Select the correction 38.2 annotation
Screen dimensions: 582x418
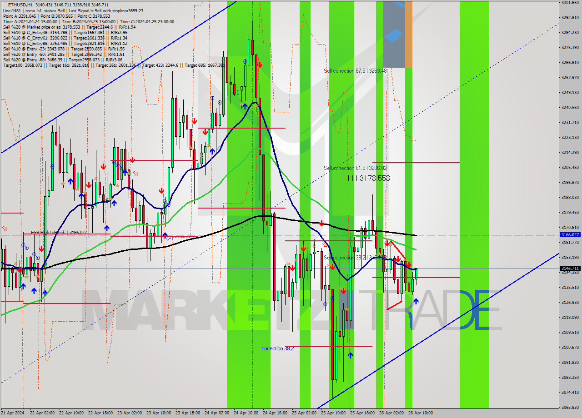click(x=278, y=349)
